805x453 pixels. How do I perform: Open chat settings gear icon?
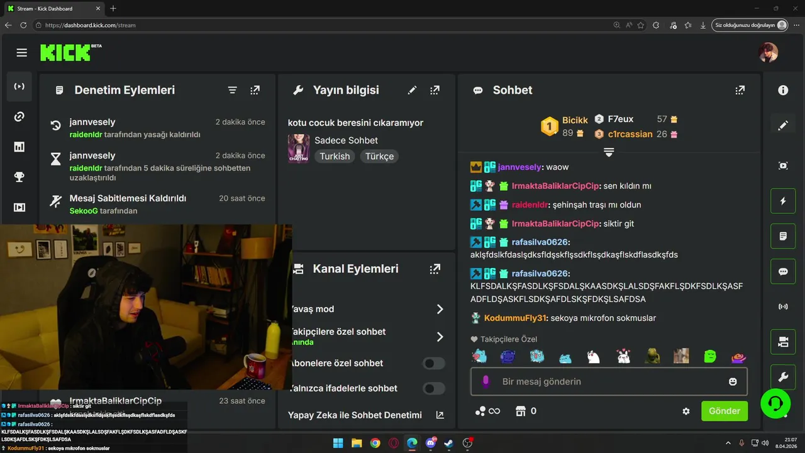[x=686, y=411]
